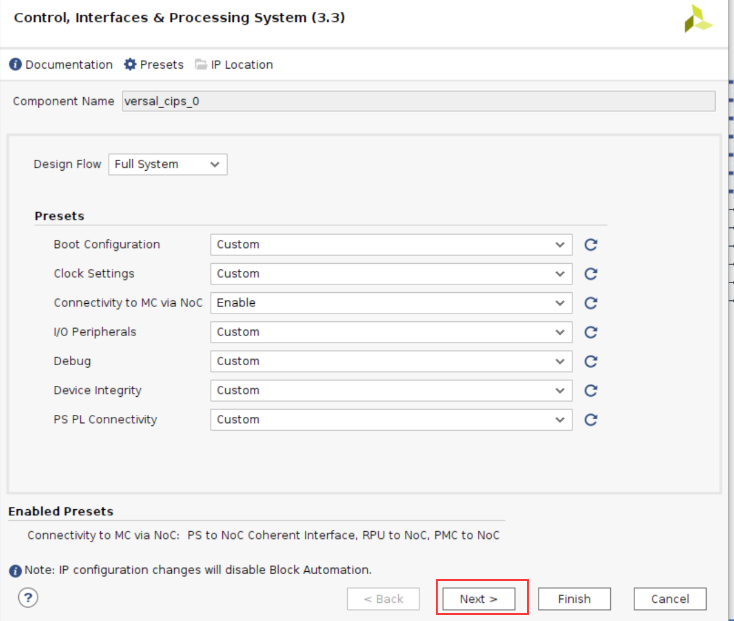734x621 pixels.
Task: Reset the PS PL Connectivity preset
Action: [x=591, y=420]
